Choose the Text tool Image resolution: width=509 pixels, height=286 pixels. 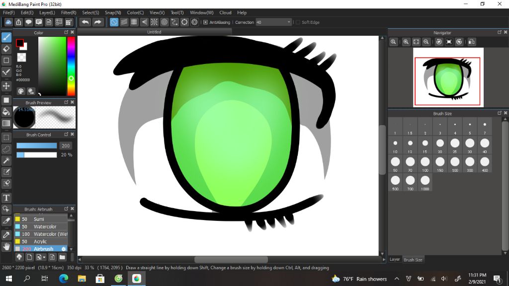click(x=6, y=198)
